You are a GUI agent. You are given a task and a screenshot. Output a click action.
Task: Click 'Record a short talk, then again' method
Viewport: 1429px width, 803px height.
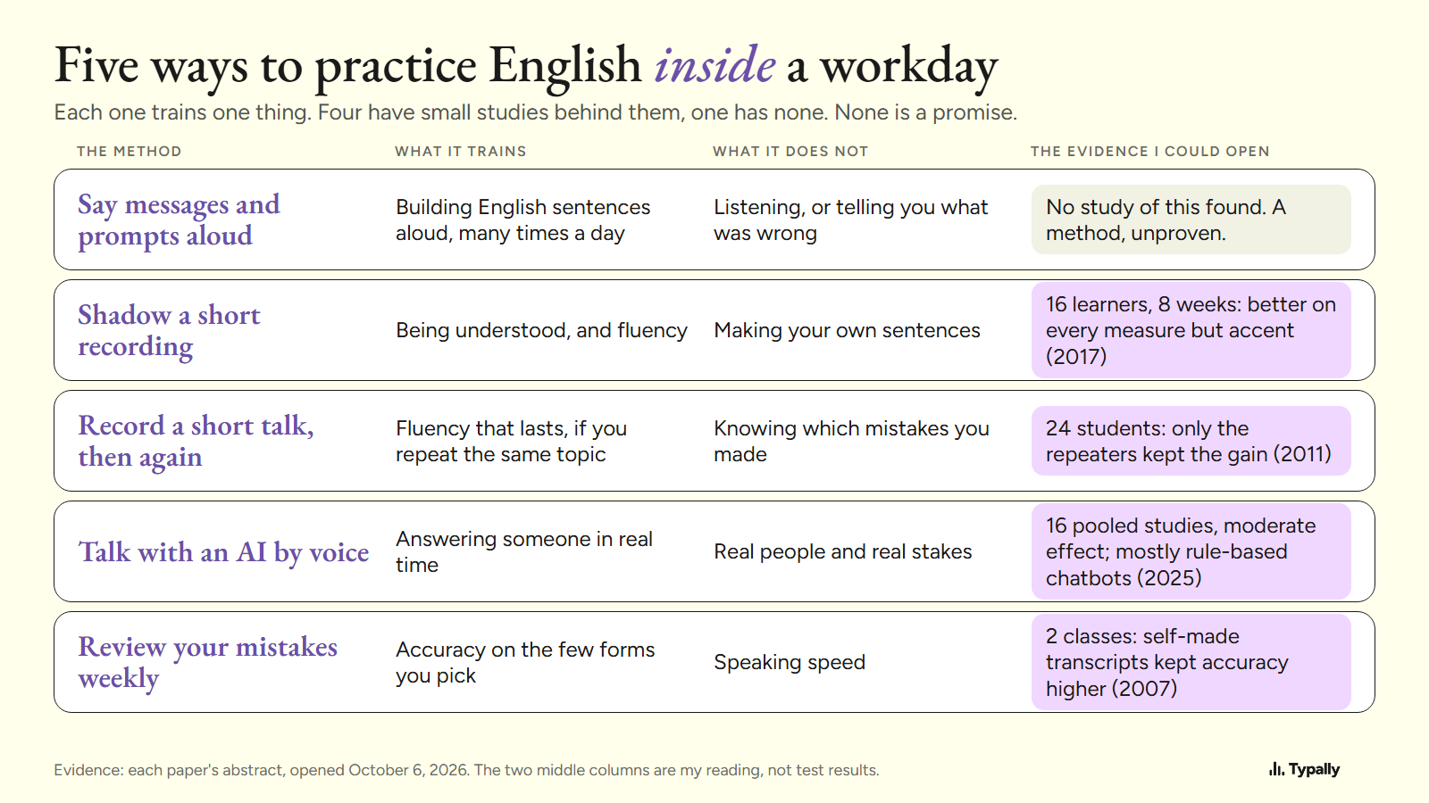click(x=196, y=442)
